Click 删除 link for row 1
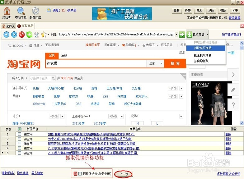 tap(228, 134)
